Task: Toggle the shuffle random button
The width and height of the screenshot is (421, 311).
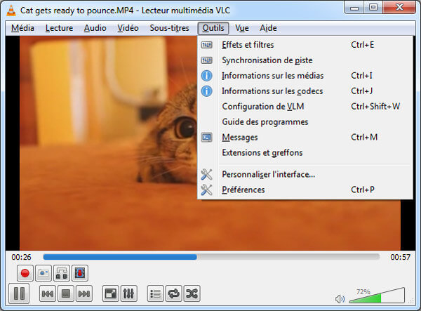Action: tap(192, 294)
